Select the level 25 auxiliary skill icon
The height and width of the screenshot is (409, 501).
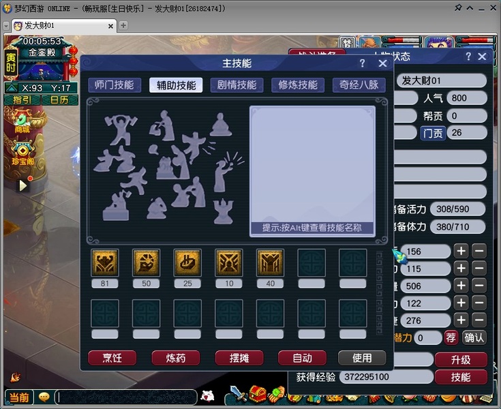point(187,262)
